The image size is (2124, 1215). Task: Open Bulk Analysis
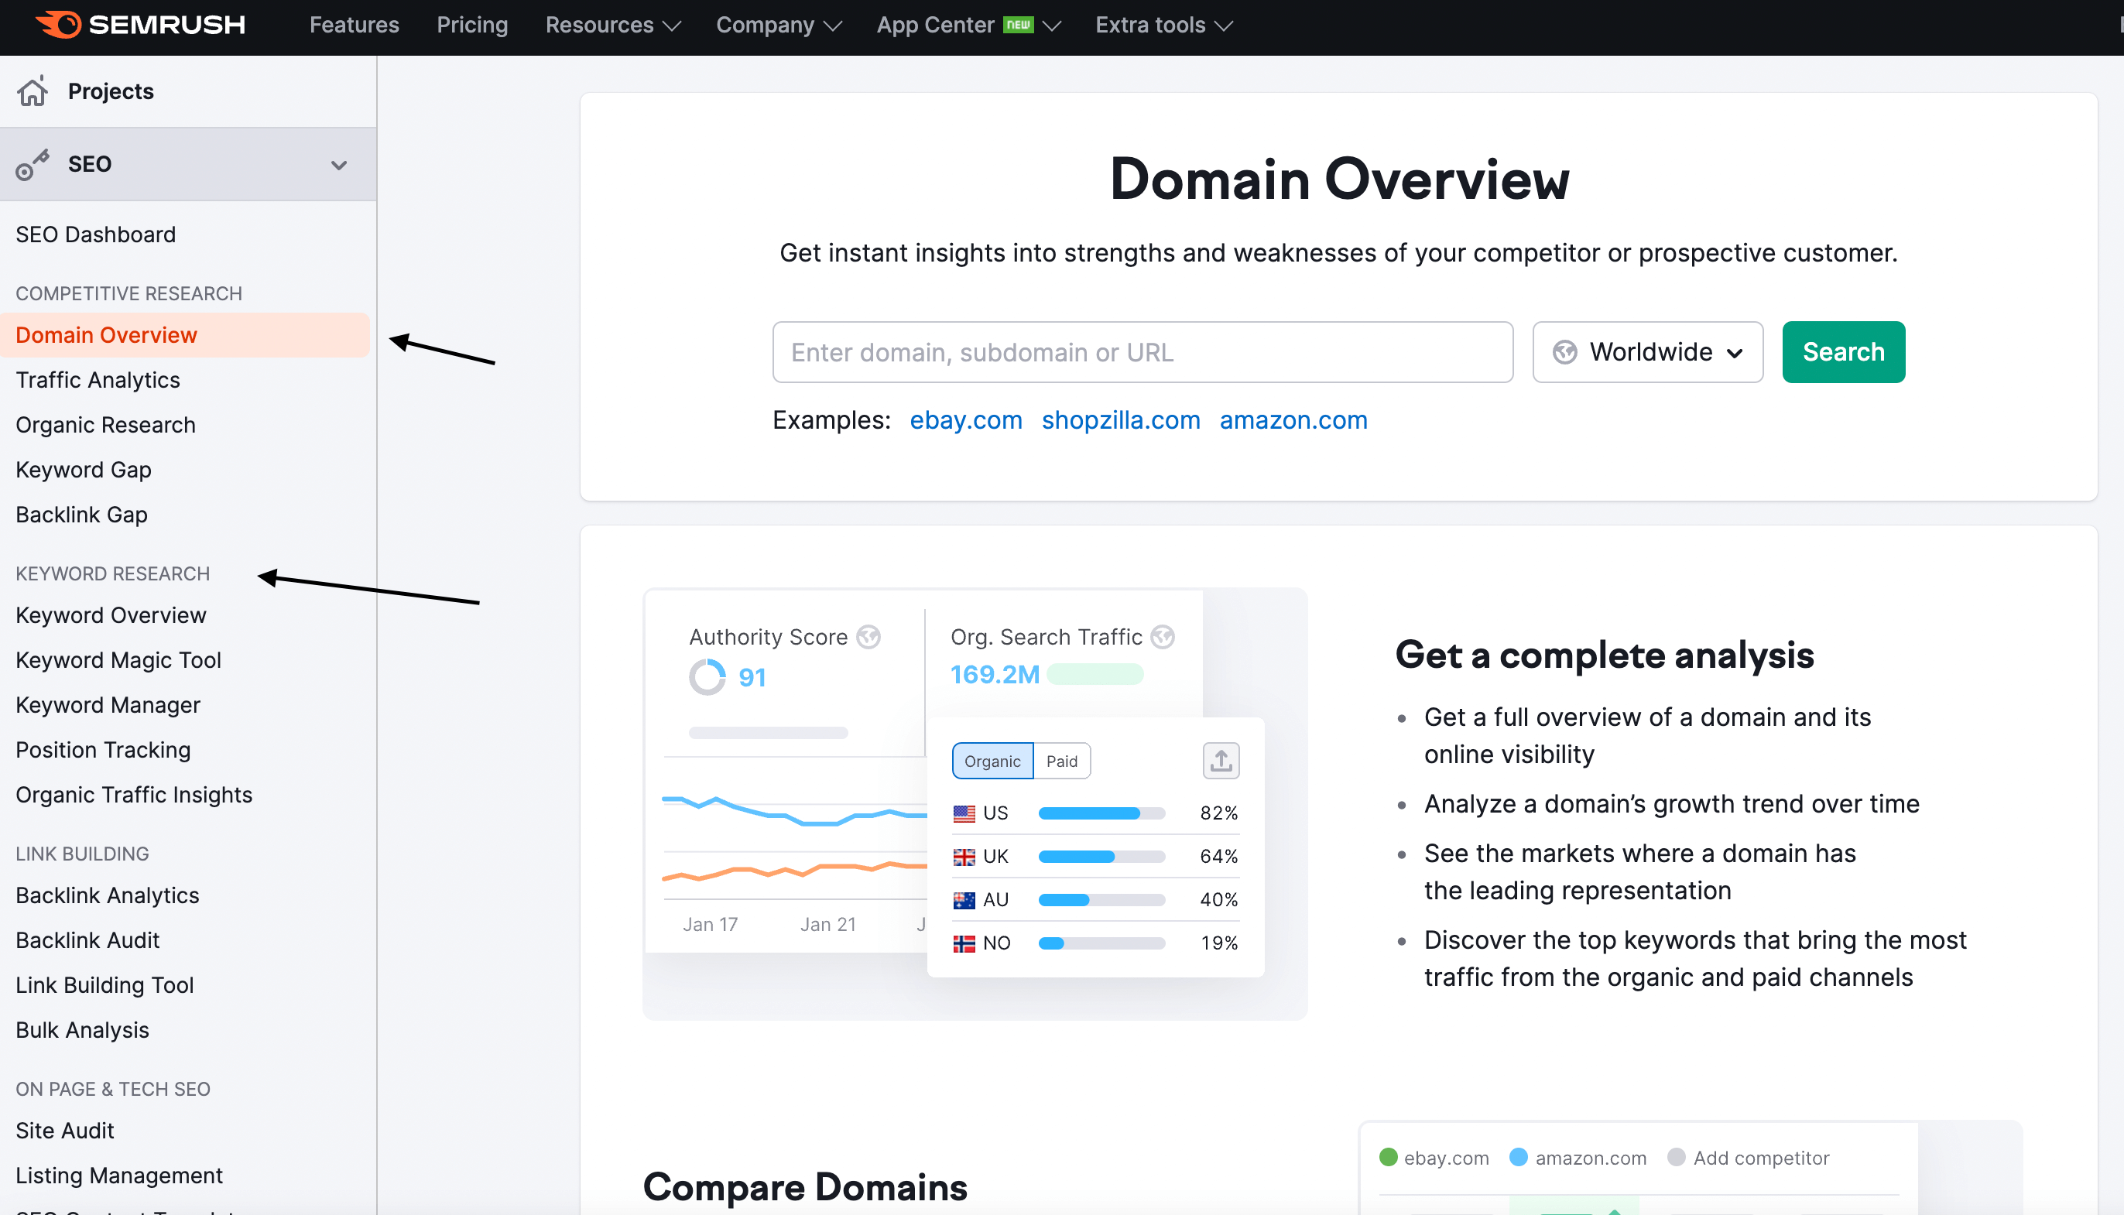pyautogui.click(x=83, y=1030)
